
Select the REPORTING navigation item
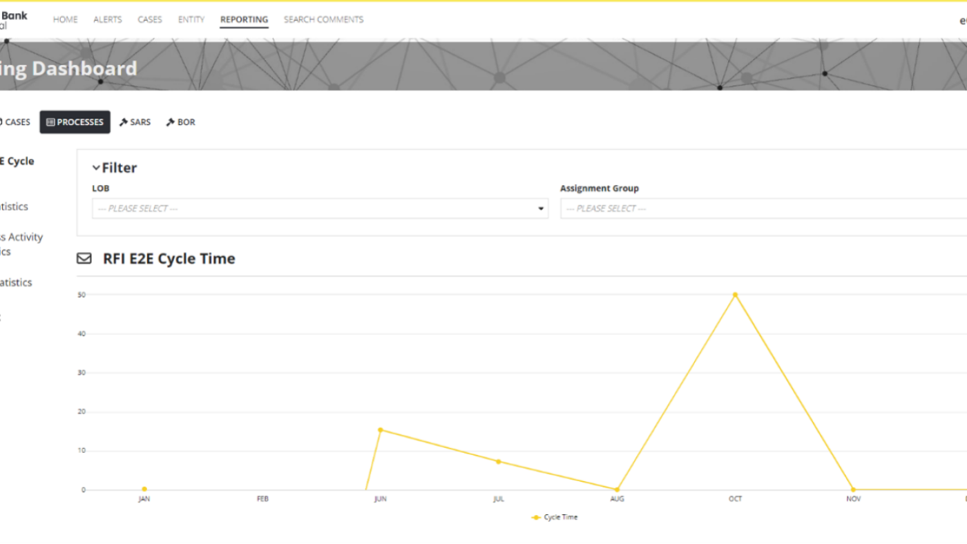(x=244, y=19)
